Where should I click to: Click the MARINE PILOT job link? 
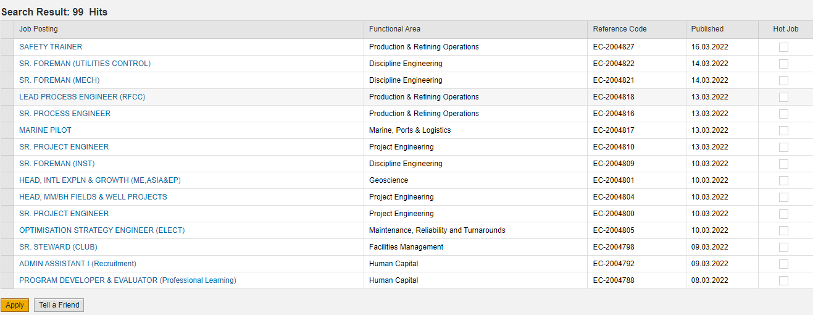[x=45, y=130]
